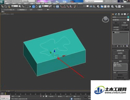Click the Mirror tool
130x100 pixels.
pyautogui.click(x=91, y=6)
